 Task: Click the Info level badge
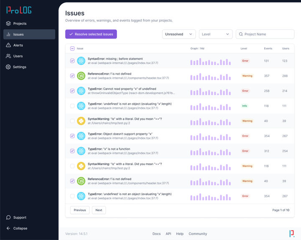point(245,106)
